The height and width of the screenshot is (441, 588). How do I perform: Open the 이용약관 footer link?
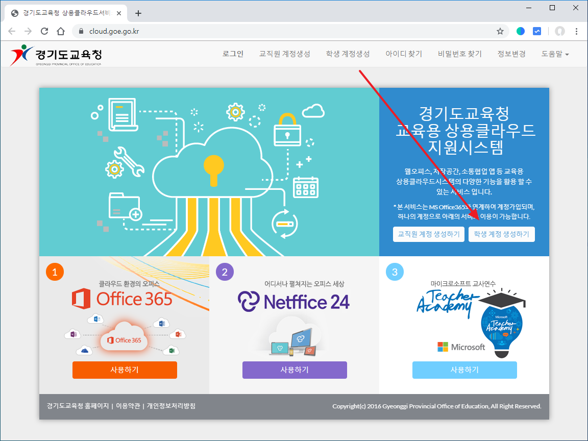pyautogui.click(x=128, y=406)
